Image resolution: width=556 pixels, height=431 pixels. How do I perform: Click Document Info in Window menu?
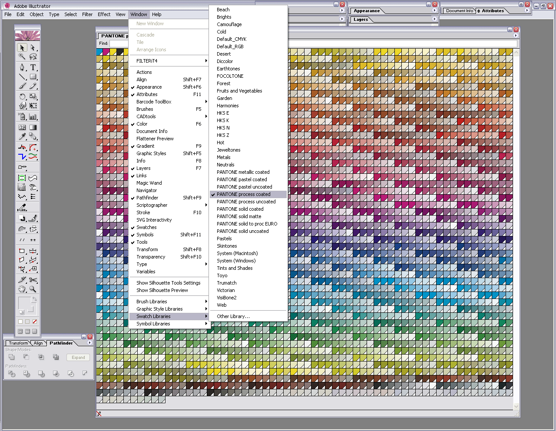(169, 131)
